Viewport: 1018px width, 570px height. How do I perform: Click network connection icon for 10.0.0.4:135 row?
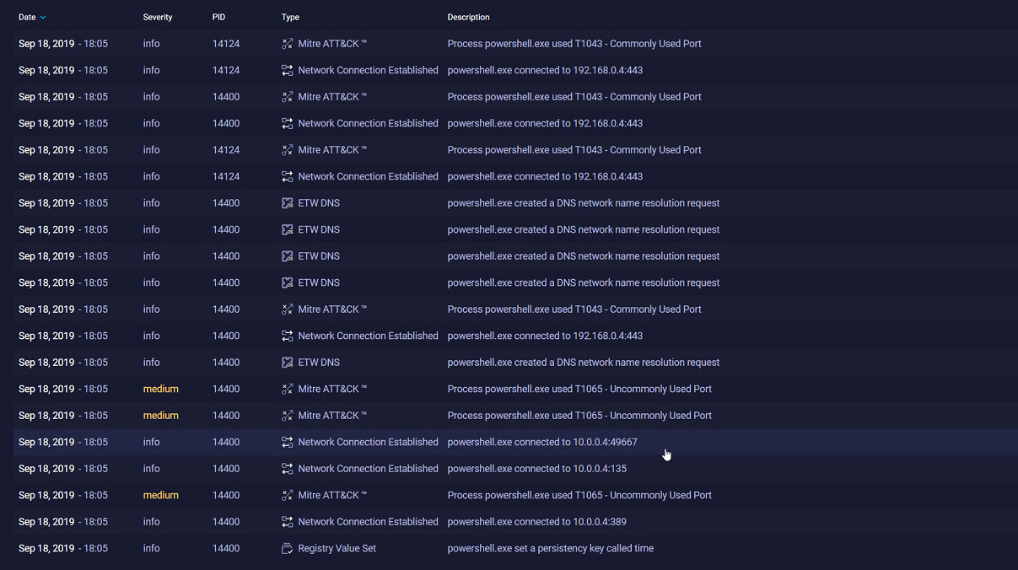coord(287,469)
